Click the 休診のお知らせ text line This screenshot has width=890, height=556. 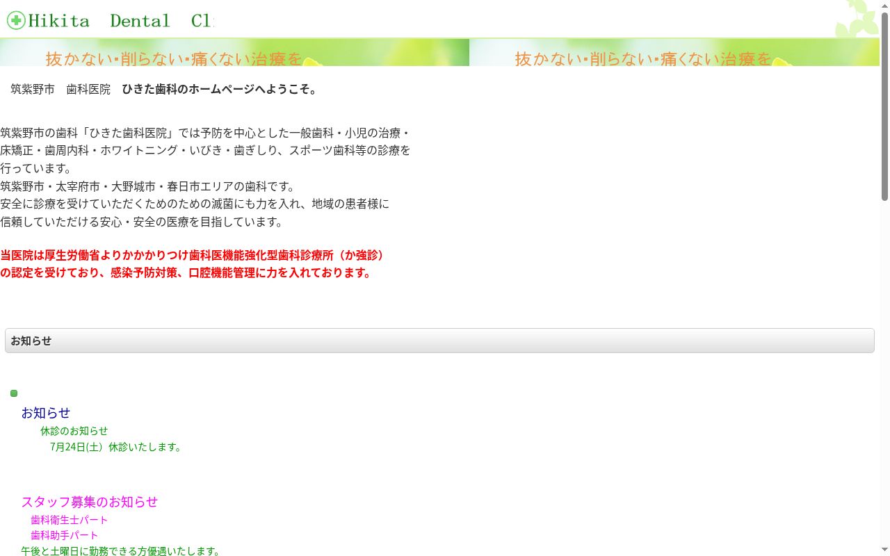tap(74, 431)
